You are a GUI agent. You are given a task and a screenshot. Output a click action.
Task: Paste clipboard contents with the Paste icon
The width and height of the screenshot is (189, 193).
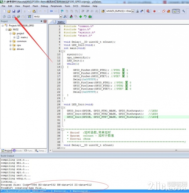click(34, 11)
